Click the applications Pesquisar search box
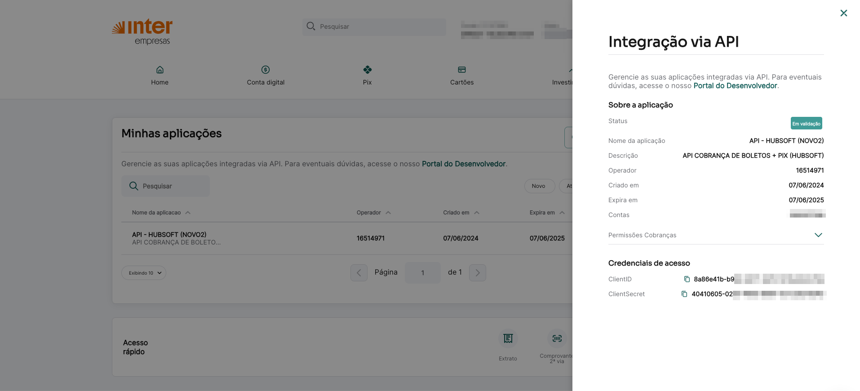The height and width of the screenshot is (391, 860). 165,186
